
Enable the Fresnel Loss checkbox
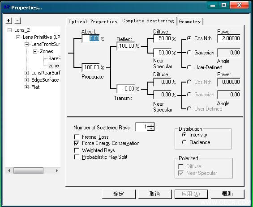pos(77,137)
